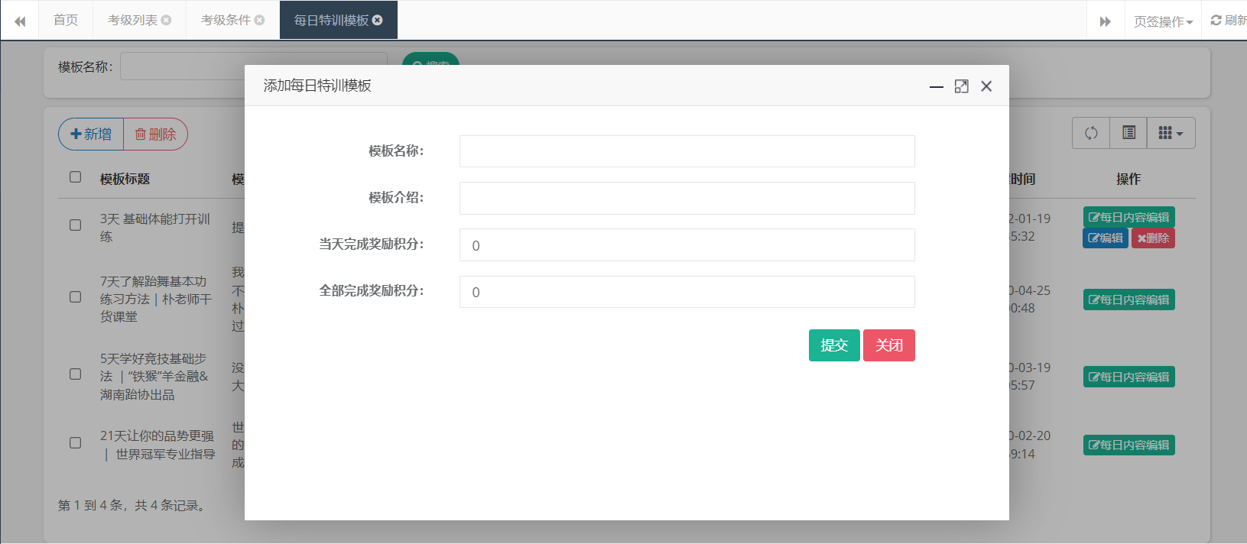1247x544 pixels.
Task: Open the 页签操作 dropdown menu
Action: (1162, 21)
